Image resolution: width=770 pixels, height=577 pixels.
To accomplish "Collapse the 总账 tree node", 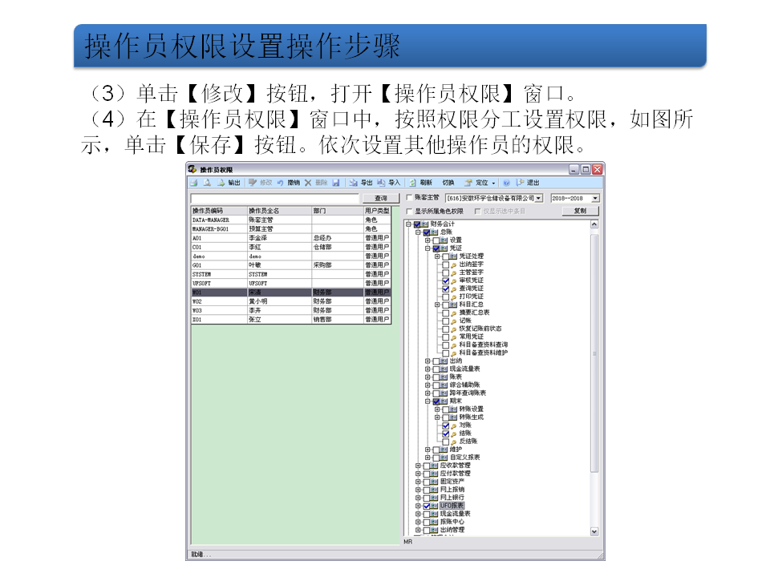I will pyautogui.click(x=418, y=232).
